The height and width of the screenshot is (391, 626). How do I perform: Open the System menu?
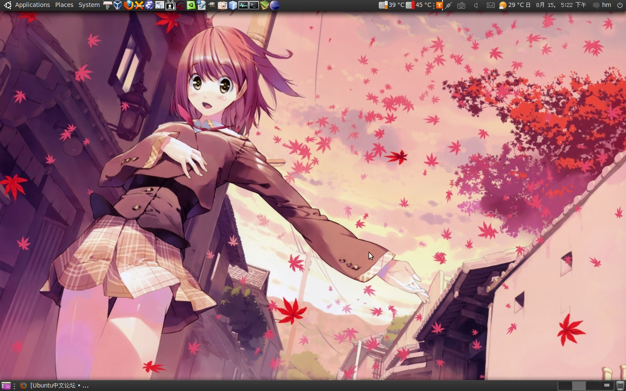[x=89, y=5]
